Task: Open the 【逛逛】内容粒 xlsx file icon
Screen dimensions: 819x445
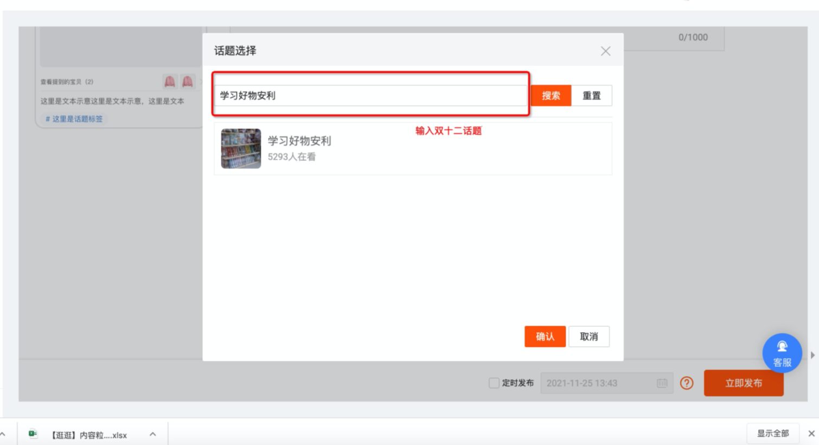Action: tap(33, 434)
